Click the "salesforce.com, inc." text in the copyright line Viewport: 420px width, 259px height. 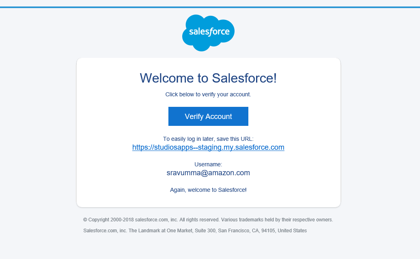pos(156,220)
